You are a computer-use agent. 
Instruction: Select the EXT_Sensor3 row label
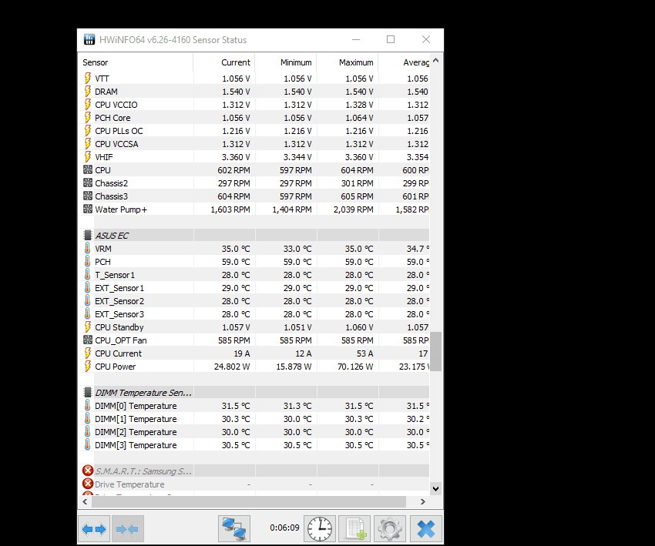click(x=119, y=314)
